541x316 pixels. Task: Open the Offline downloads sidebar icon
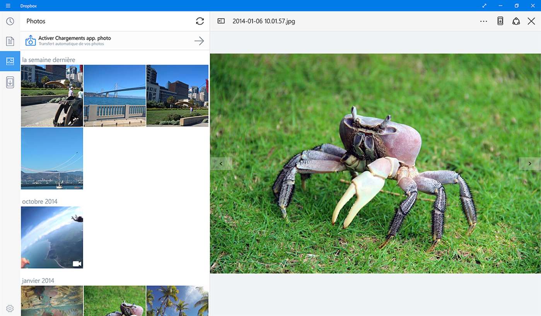point(10,82)
